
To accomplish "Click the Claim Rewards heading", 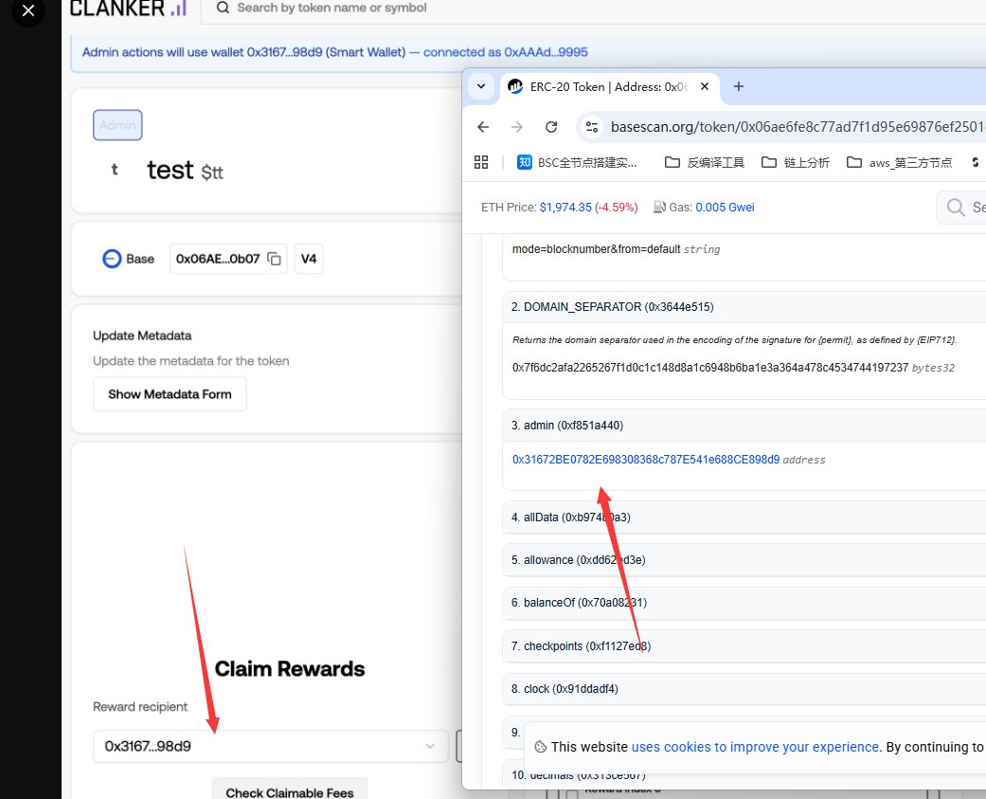I will [289, 669].
